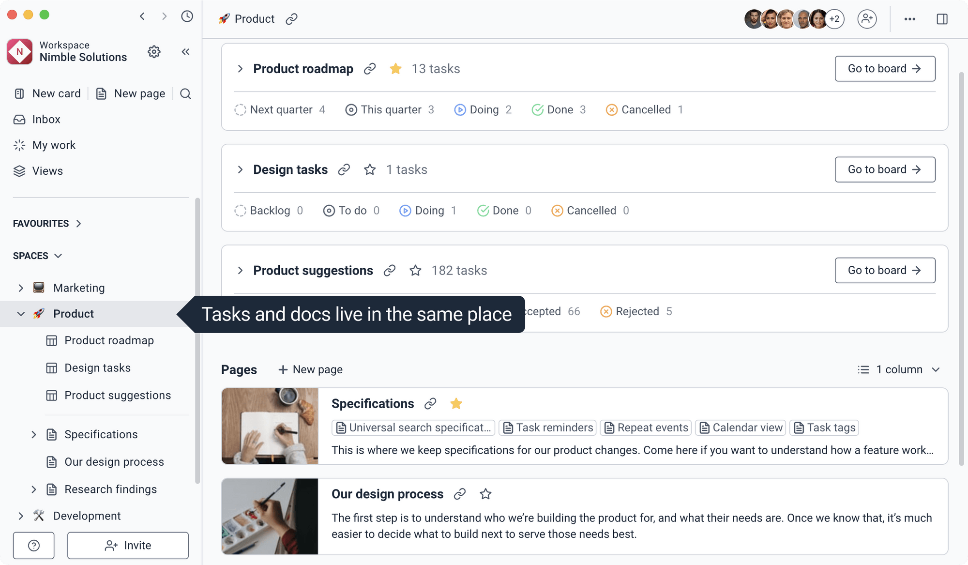Click New page next to Pages heading
Image resolution: width=968 pixels, height=565 pixels.
pos(310,369)
